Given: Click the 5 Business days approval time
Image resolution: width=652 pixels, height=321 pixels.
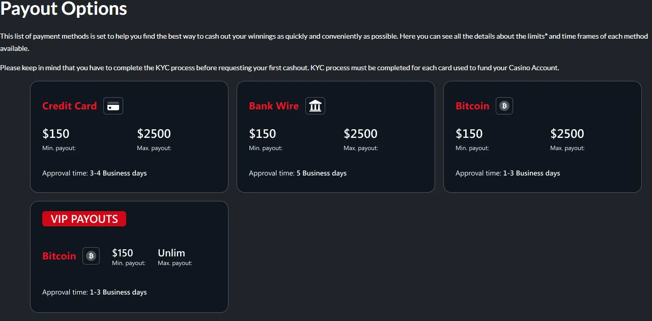Looking at the screenshot, I should (321, 173).
